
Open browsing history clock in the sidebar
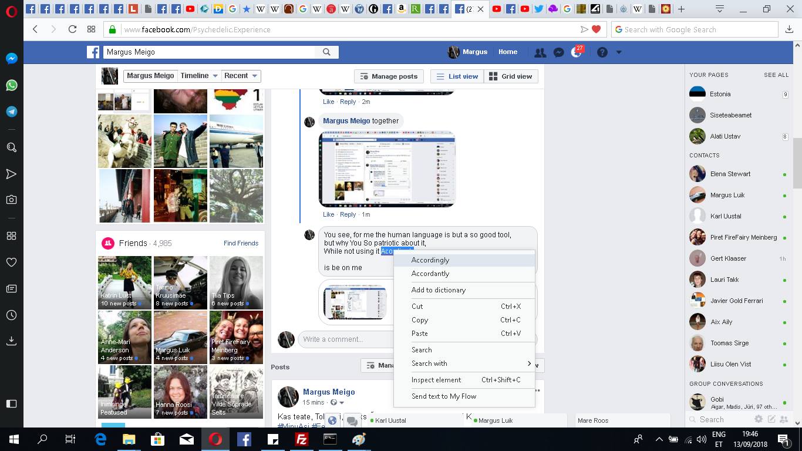tap(11, 315)
